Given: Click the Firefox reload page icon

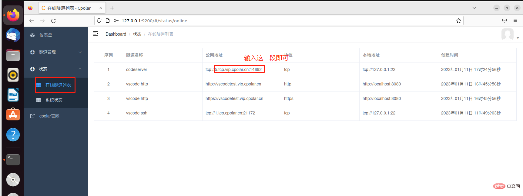Looking at the screenshot, I should 53,21.
